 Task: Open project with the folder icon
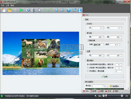[x=9, y=10]
